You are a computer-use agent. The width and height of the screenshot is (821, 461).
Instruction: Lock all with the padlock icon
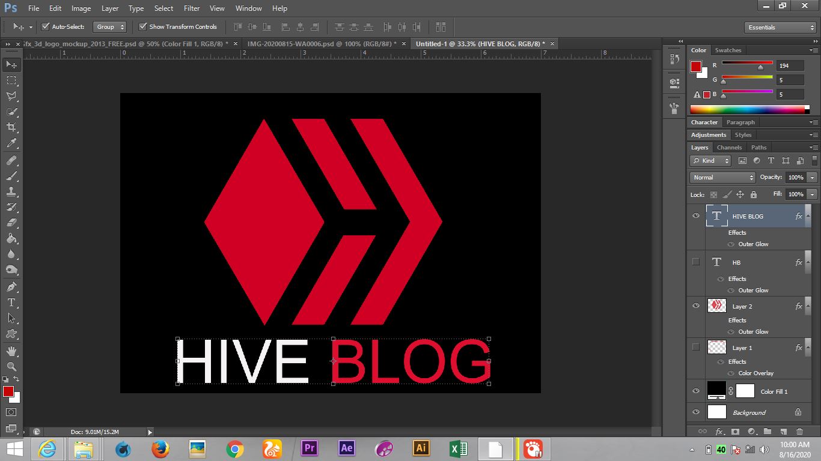[x=754, y=194]
